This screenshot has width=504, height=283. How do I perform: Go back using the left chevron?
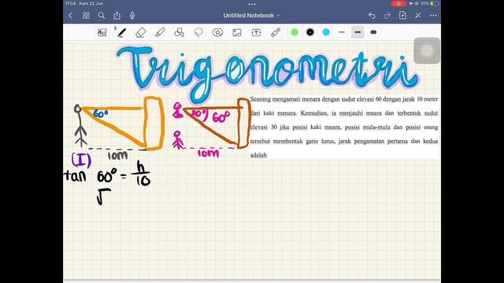point(70,16)
